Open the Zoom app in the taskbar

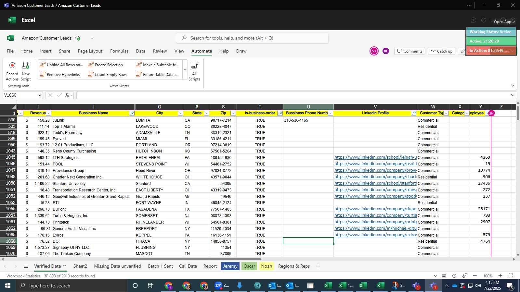click(222, 286)
